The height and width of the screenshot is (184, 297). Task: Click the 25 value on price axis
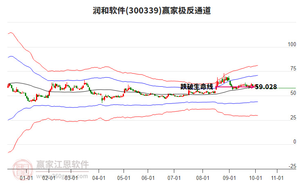(x=293, y=117)
